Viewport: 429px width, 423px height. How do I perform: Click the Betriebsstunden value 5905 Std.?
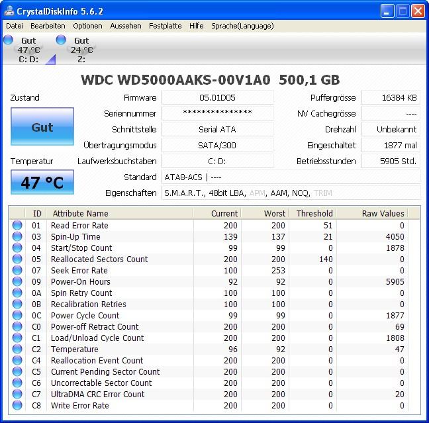pyautogui.click(x=391, y=161)
